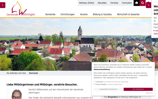Click the 'herzlich Willkommen' paragraph text

click(x=56, y=91)
